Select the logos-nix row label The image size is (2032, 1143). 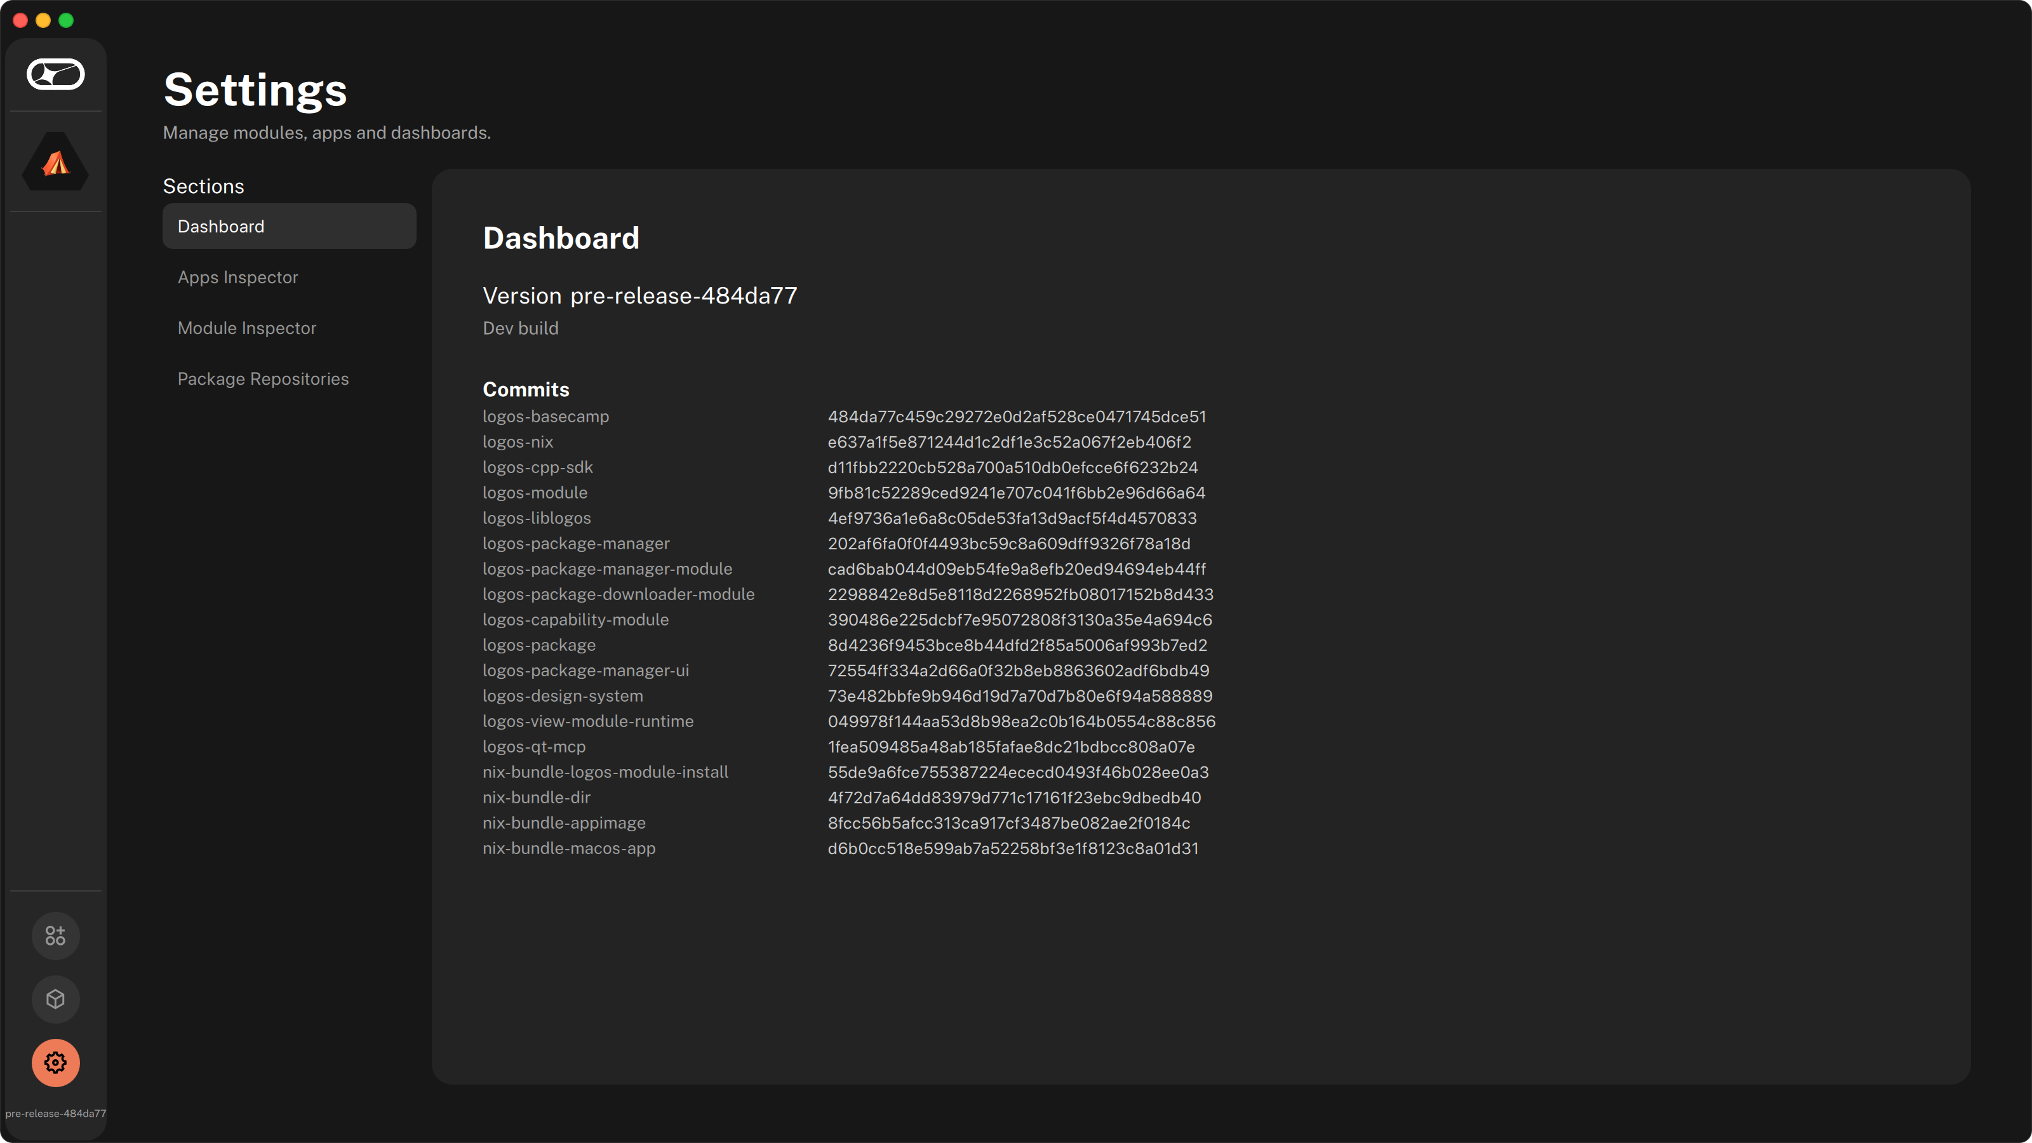pos(518,442)
